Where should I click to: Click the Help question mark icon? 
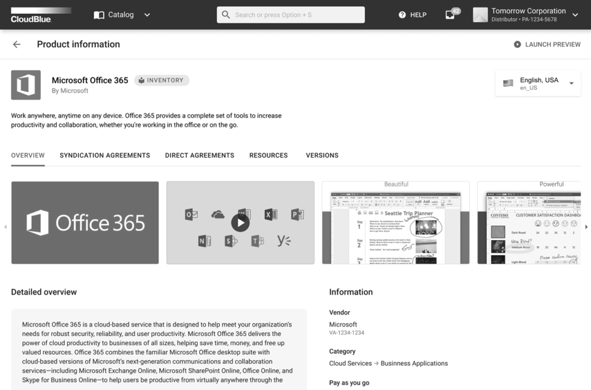tap(402, 15)
